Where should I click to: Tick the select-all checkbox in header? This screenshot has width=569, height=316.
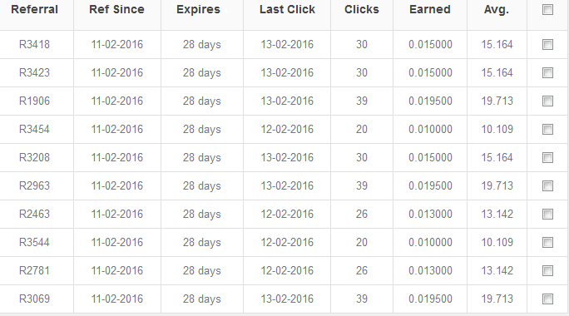tap(547, 10)
